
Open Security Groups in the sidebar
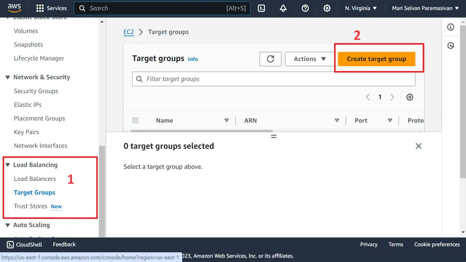pyautogui.click(x=36, y=91)
